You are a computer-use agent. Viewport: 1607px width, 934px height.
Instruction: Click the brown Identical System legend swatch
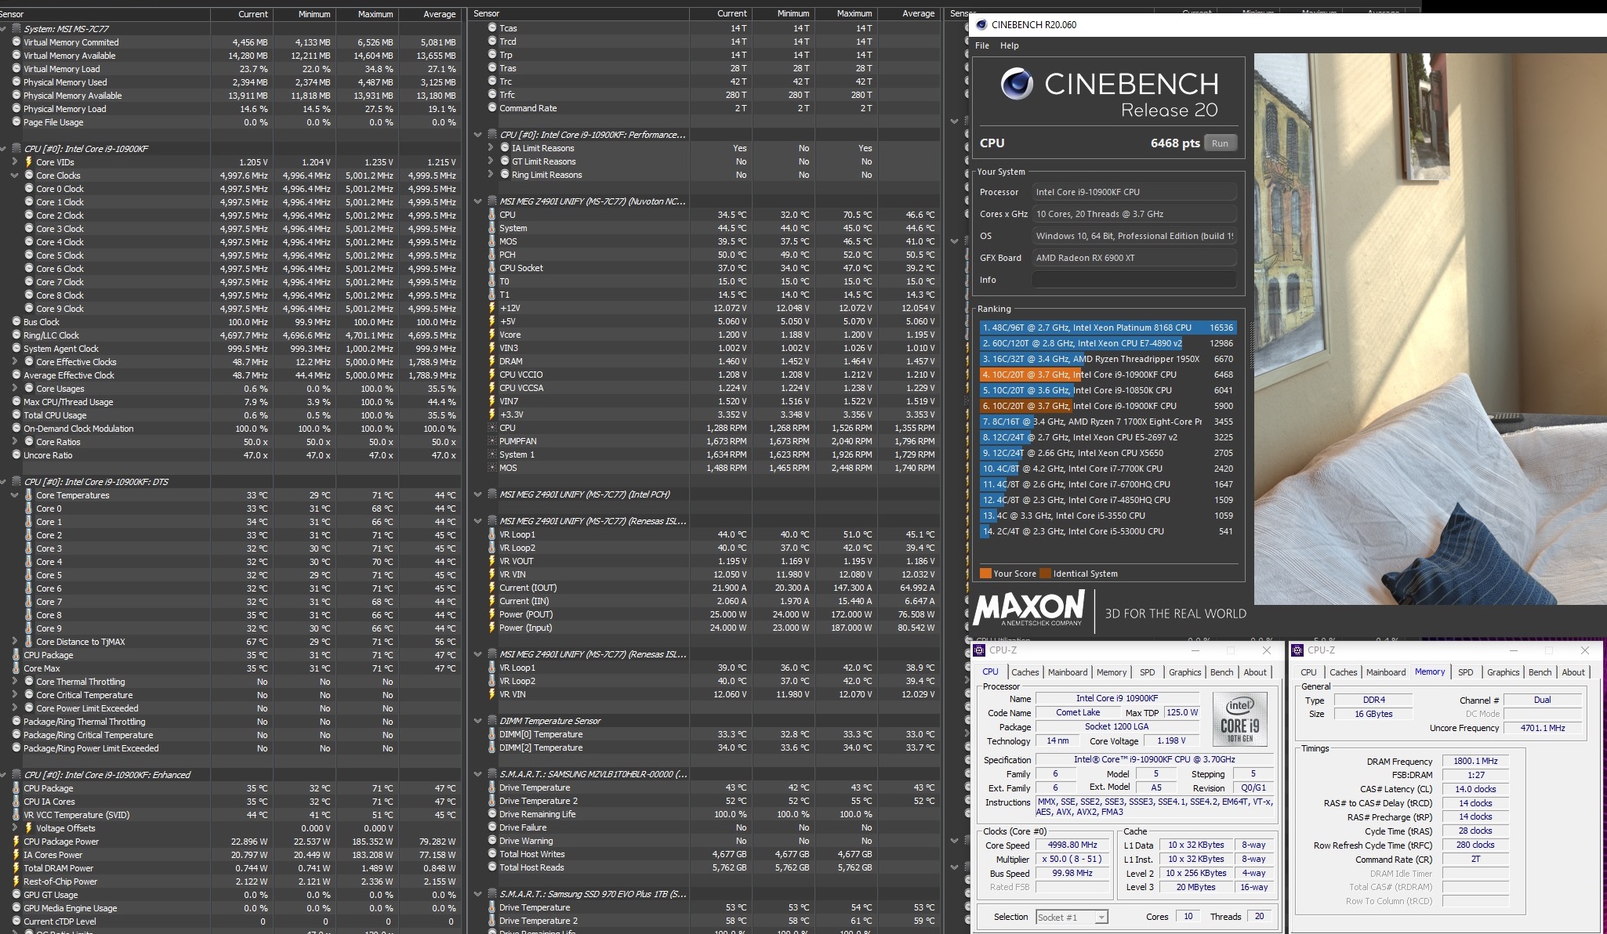point(1045,574)
